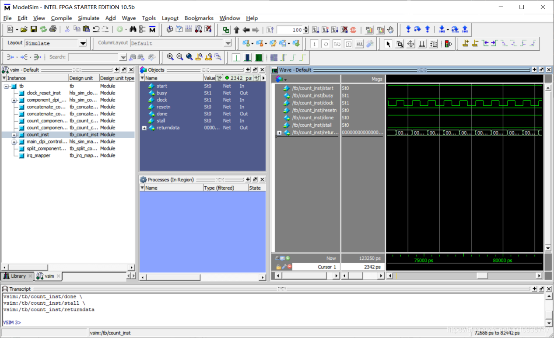Increase run length with stepper up arrow
554x338 pixels.
coord(306,28)
